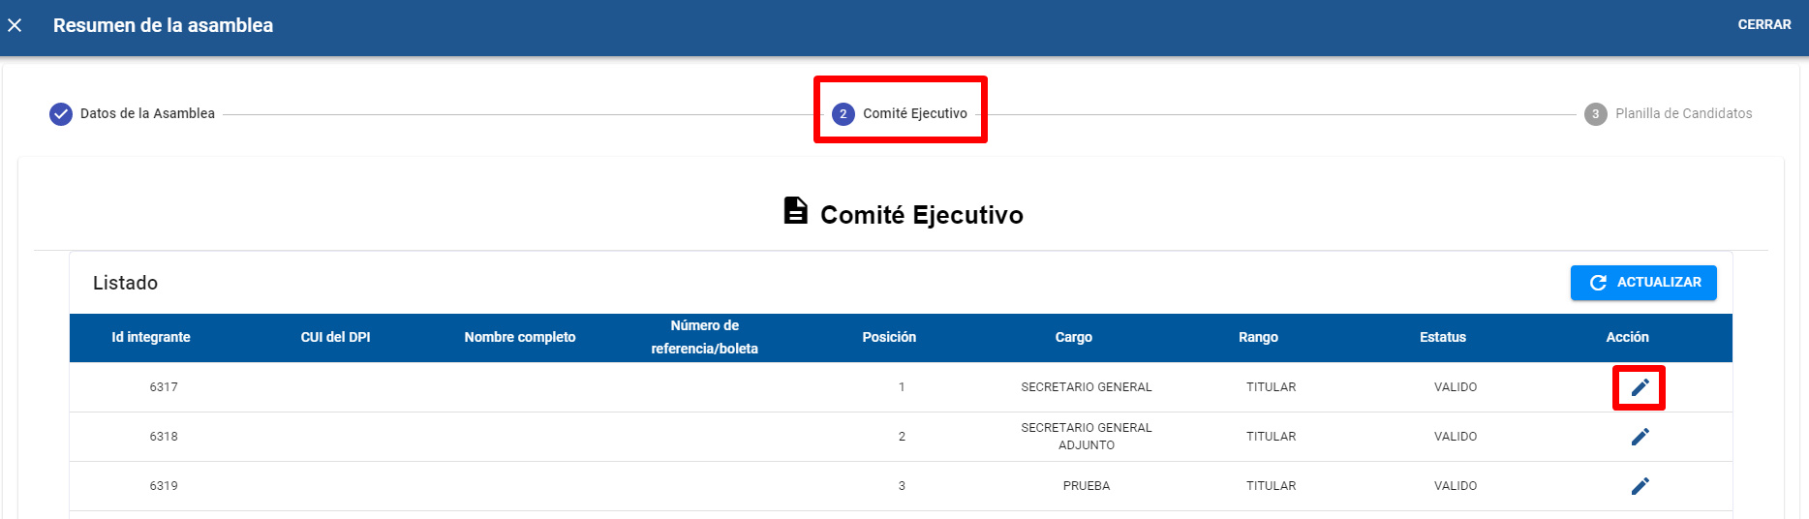Viewport: 1809px width, 519px height.
Task: Click the X icon beside Resumen de la asamblea
Action: [15, 25]
